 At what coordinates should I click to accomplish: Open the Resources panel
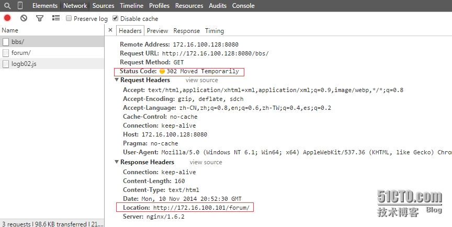pyautogui.click(x=189, y=5)
